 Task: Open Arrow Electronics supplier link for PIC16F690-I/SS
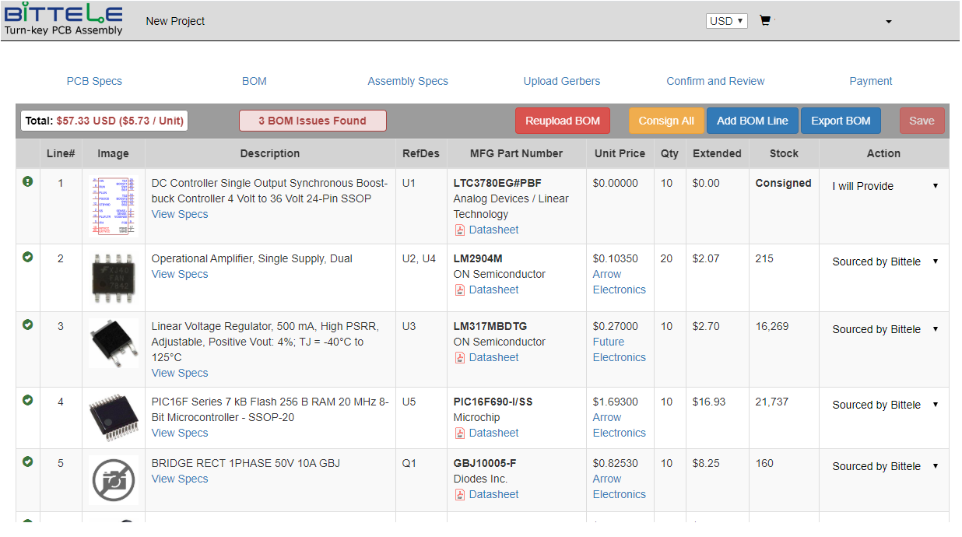coord(620,425)
